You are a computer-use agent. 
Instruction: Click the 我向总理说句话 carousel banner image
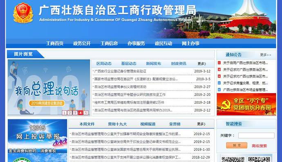pyautogui.click(x=49, y=87)
